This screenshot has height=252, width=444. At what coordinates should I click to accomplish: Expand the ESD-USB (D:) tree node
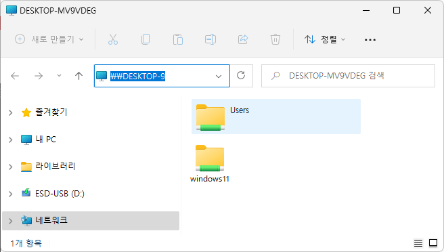point(10,194)
